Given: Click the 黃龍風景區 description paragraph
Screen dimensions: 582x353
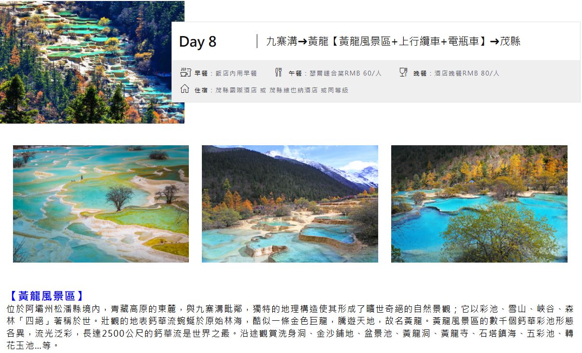Looking at the screenshot, I should 291,327.
